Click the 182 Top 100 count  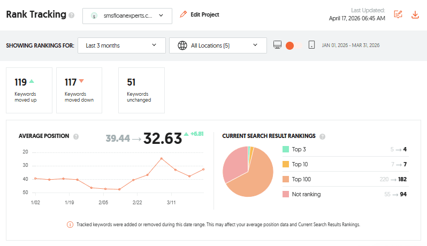tap(402, 179)
